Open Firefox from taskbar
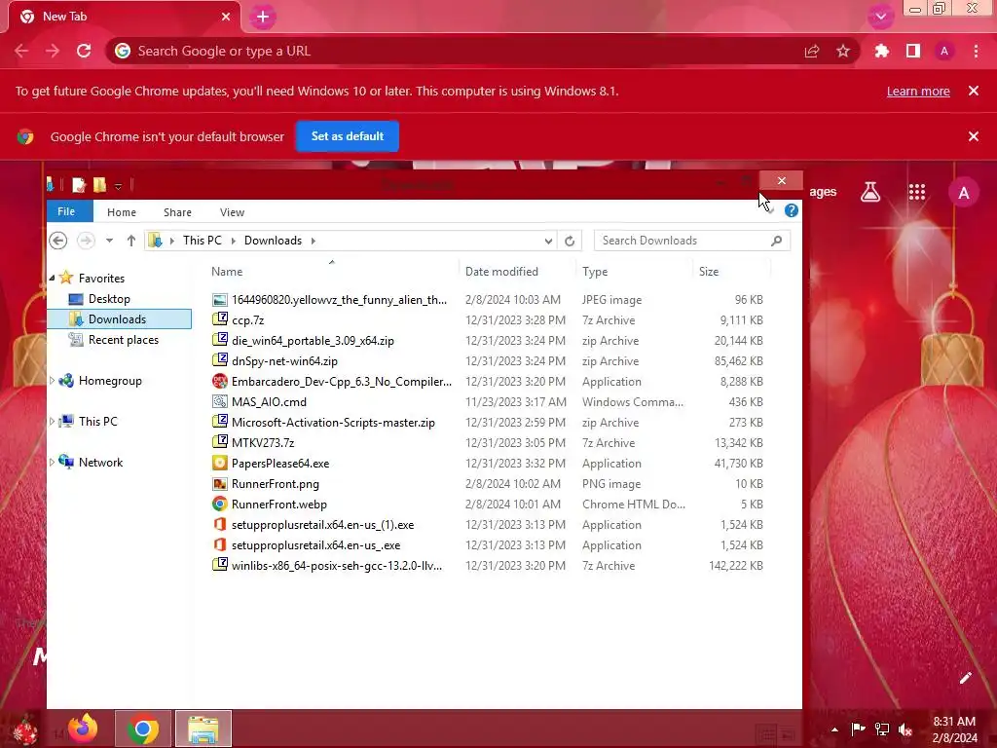997x748 pixels. tap(83, 729)
